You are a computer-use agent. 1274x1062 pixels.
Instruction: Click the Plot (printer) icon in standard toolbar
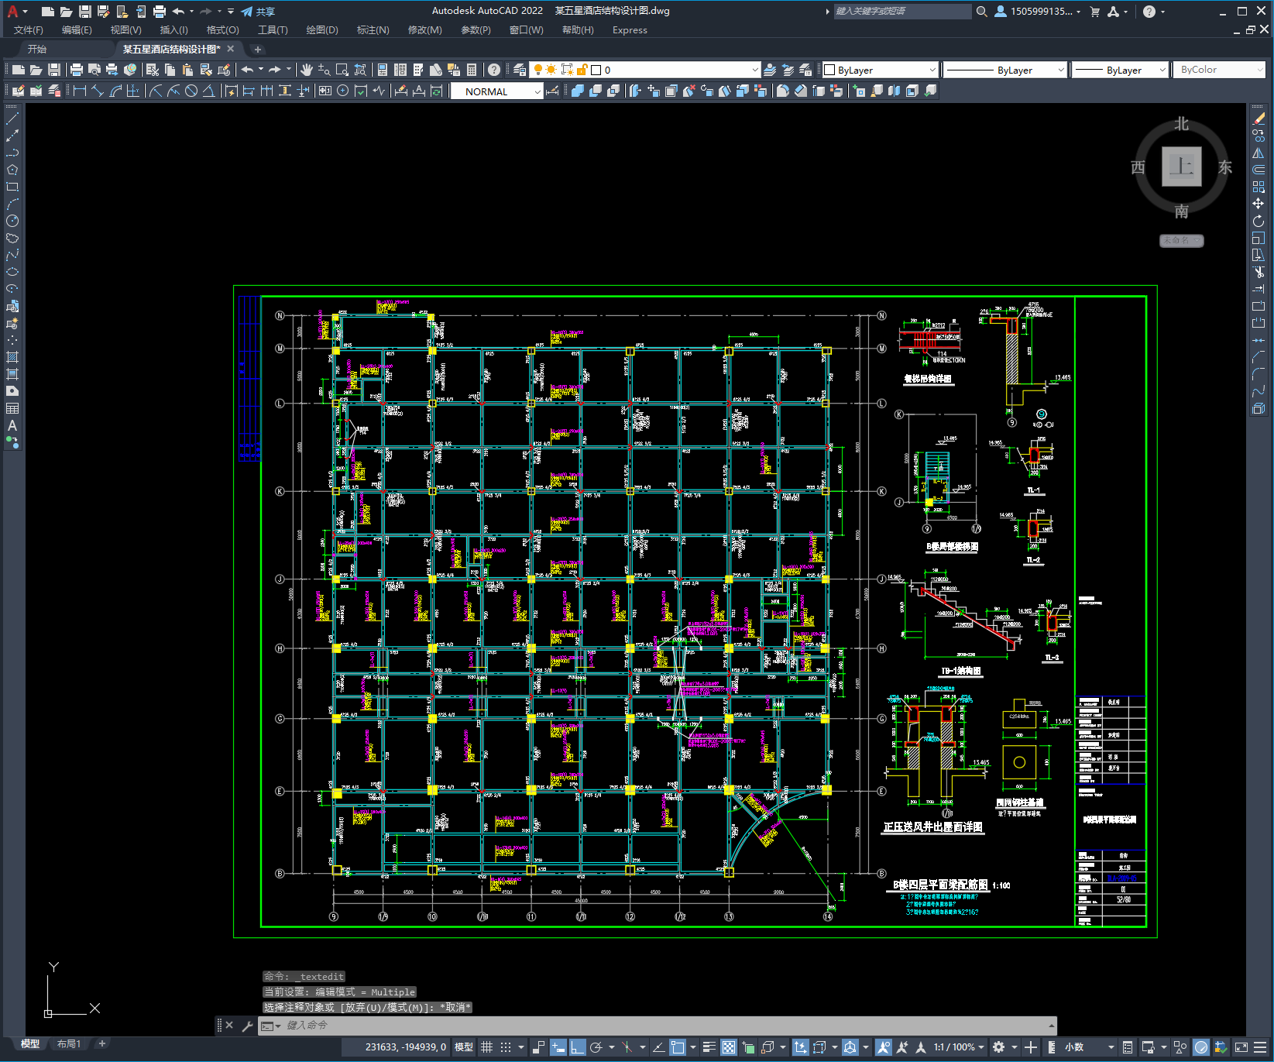pos(77,70)
